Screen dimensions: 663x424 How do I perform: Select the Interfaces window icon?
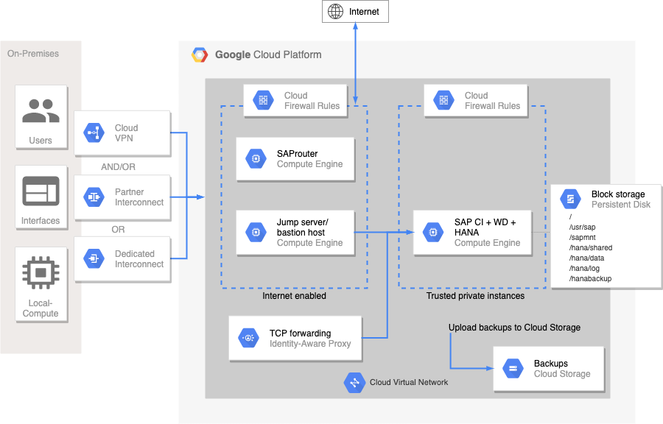(x=41, y=191)
